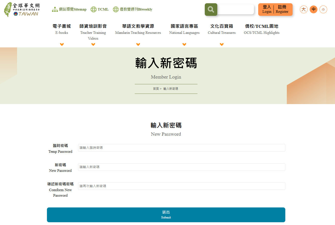Expand the E-books menu chevron

click(62, 44)
